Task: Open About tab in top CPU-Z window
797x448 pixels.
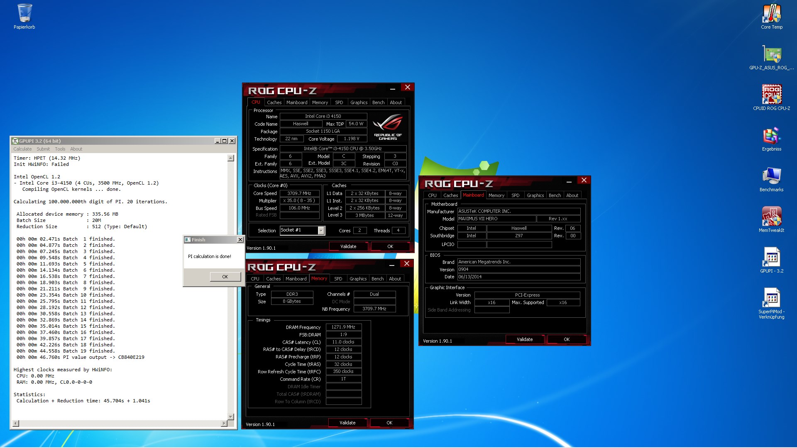Action: [x=396, y=102]
